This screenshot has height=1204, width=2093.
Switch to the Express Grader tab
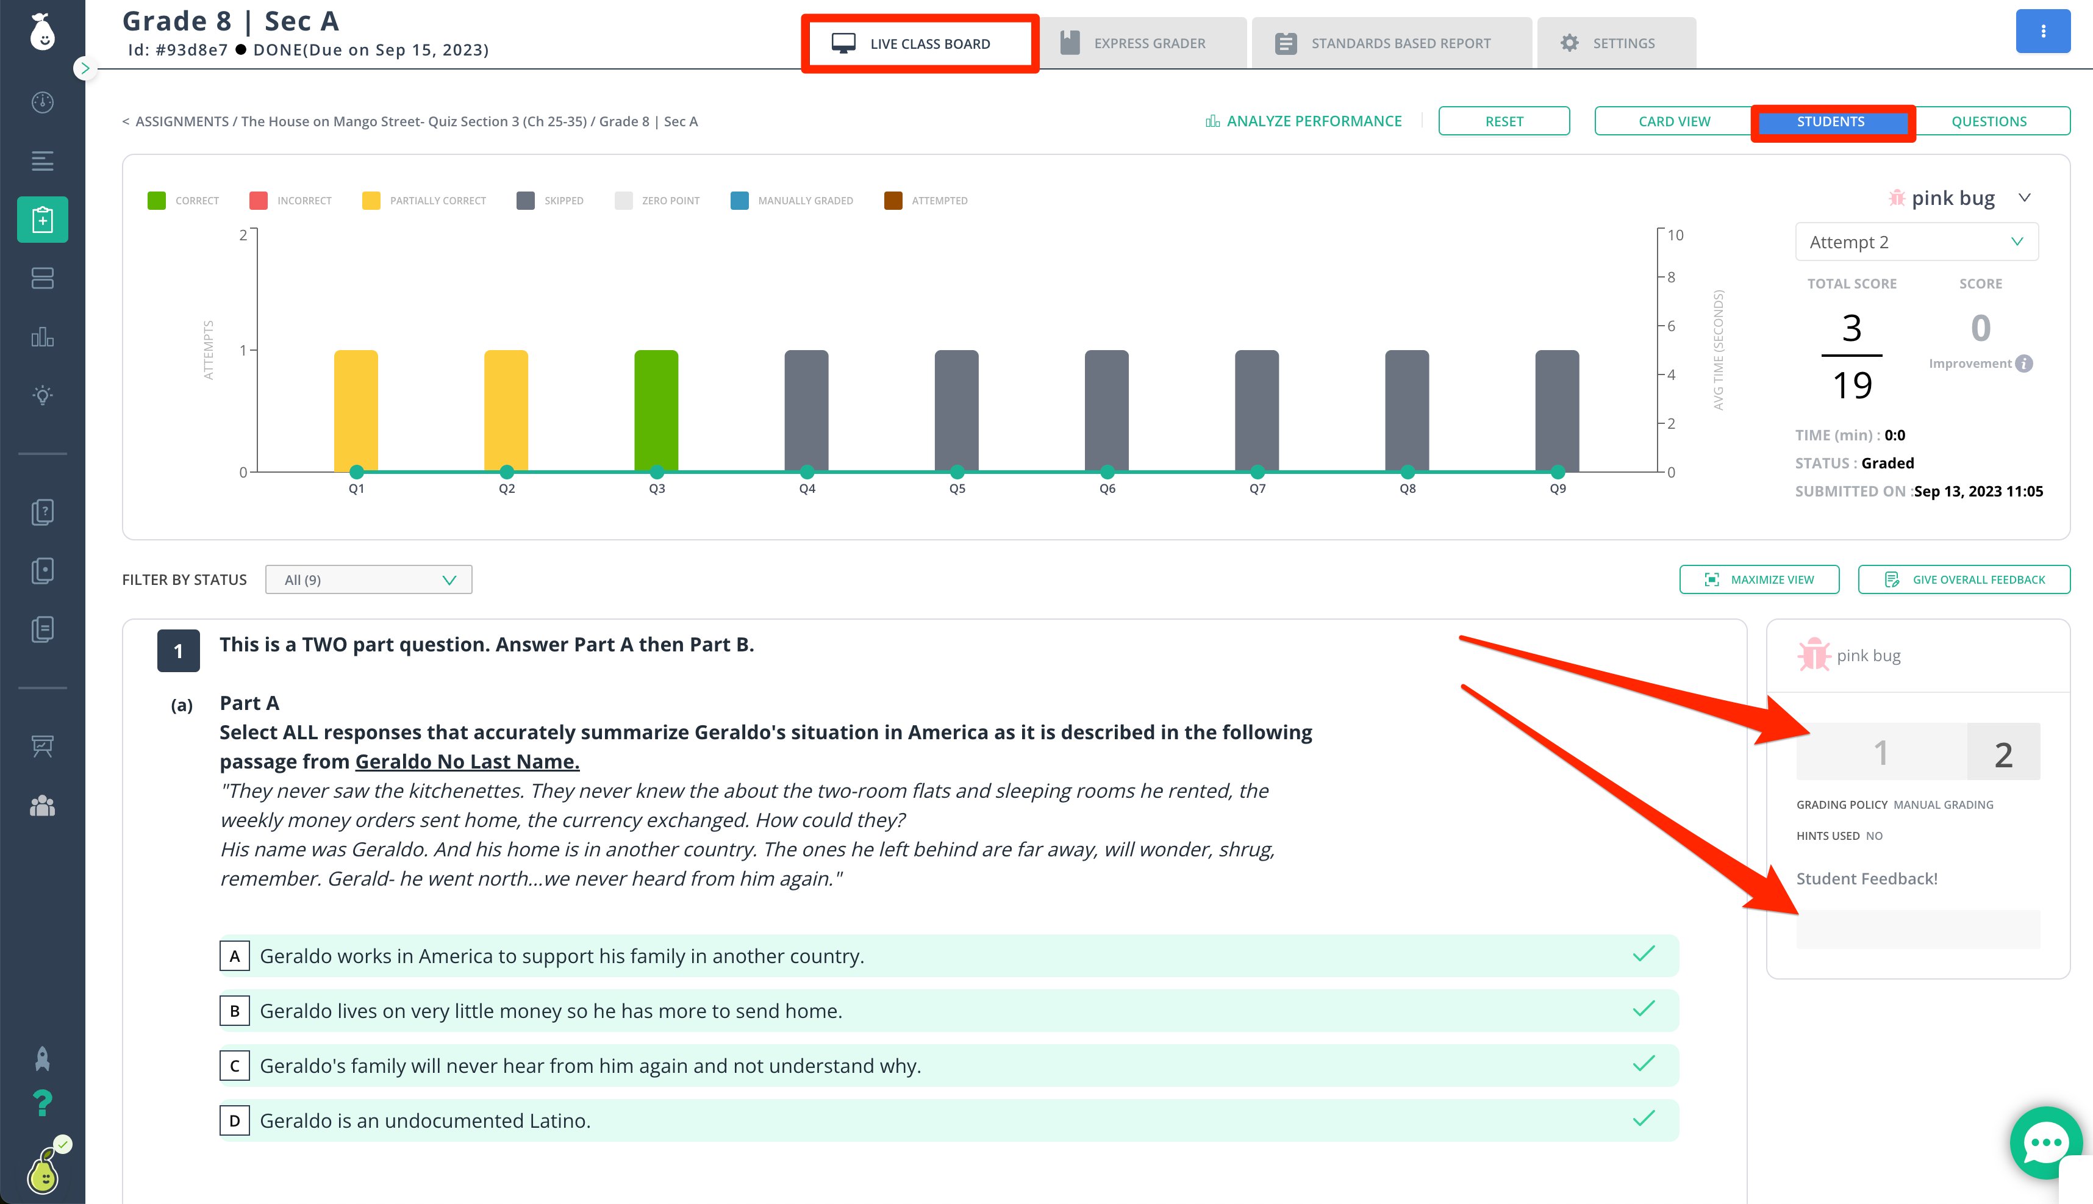point(1142,43)
